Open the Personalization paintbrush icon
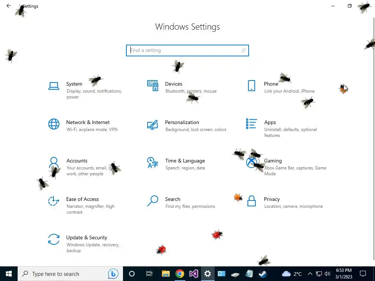The height and width of the screenshot is (281, 375). tap(153, 124)
